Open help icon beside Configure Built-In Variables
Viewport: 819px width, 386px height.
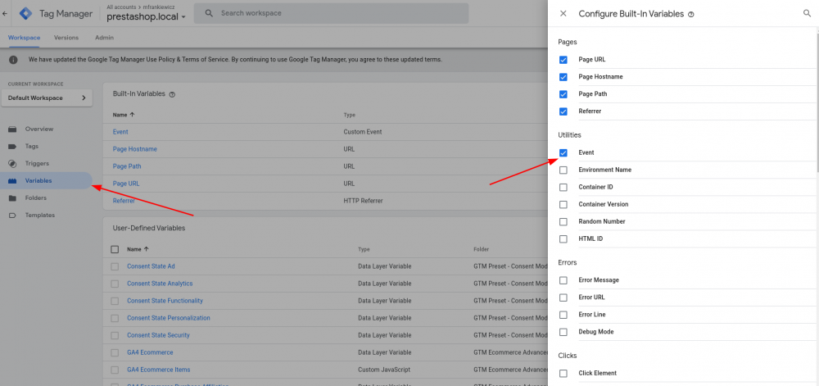coord(691,15)
